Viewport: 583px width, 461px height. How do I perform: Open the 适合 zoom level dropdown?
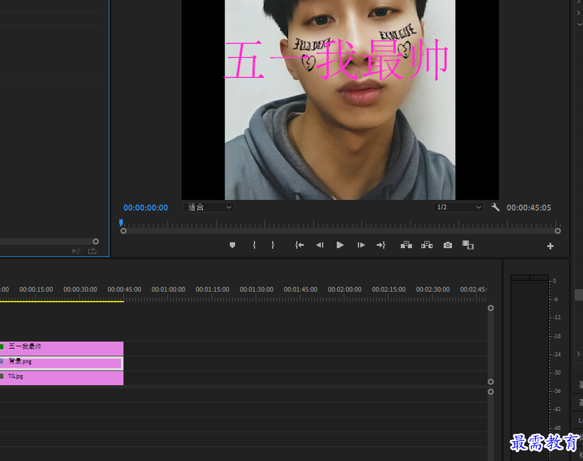point(209,207)
